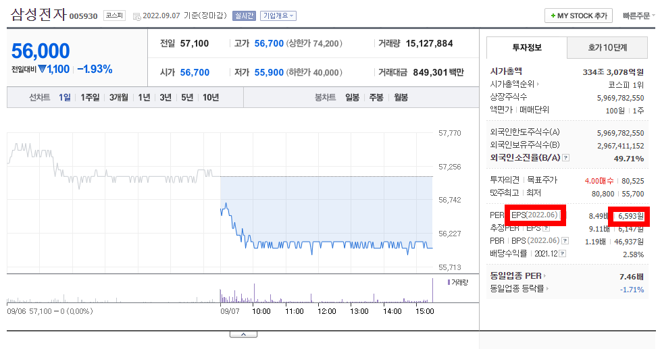Click the 고가 value 56,700

(269, 43)
